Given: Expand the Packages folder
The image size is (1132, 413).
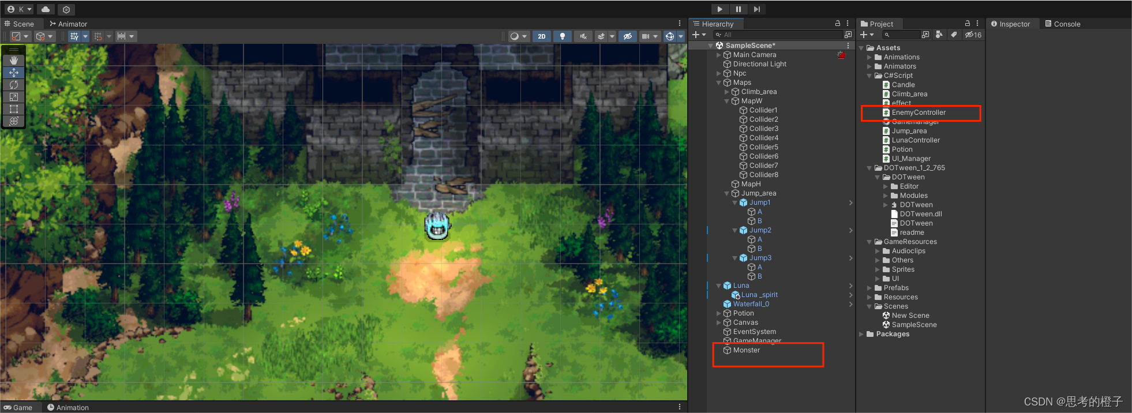Looking at the screenshot, I should (861, 334).
